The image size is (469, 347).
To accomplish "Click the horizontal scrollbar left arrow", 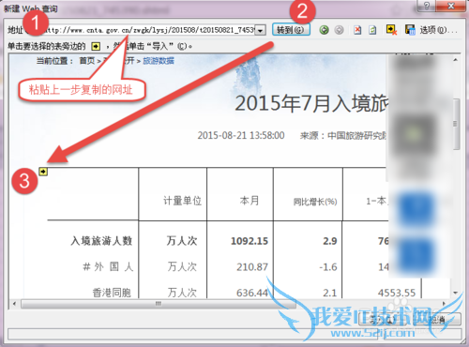I will pos(14,304).
